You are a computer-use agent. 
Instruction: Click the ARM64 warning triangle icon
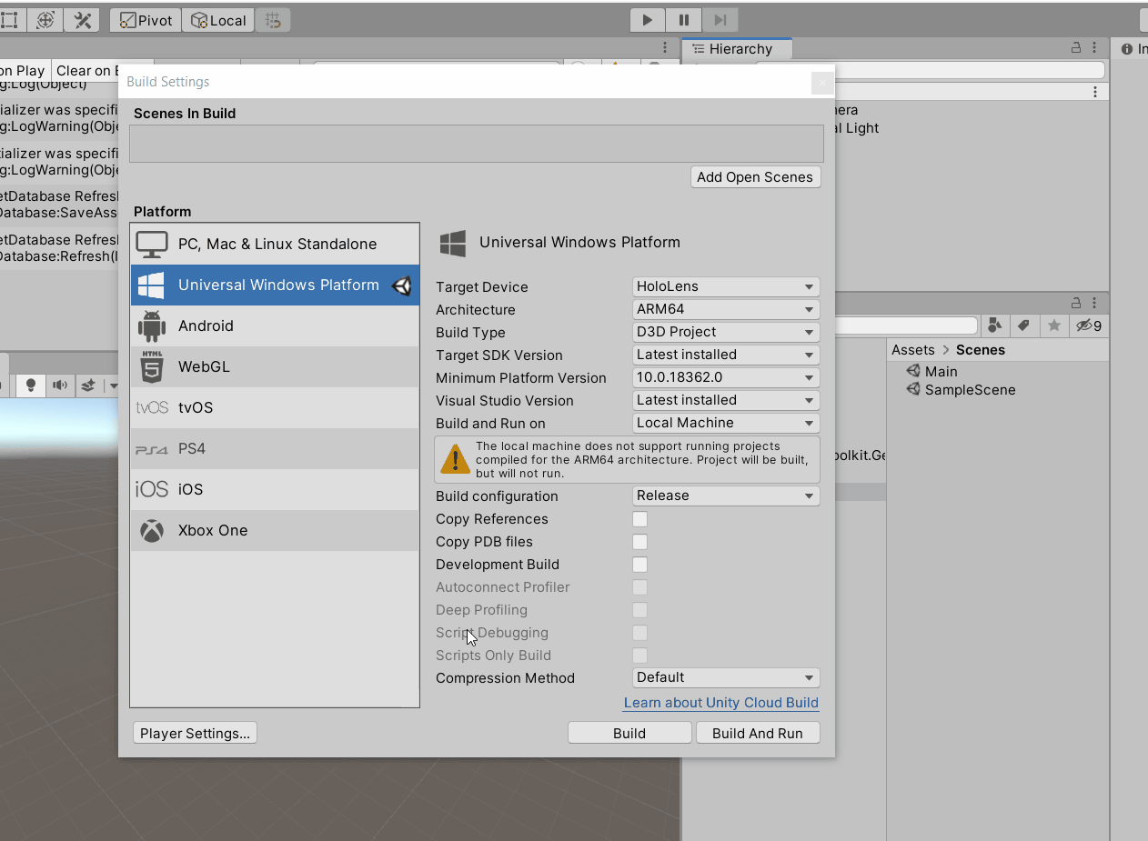point(454,460)
